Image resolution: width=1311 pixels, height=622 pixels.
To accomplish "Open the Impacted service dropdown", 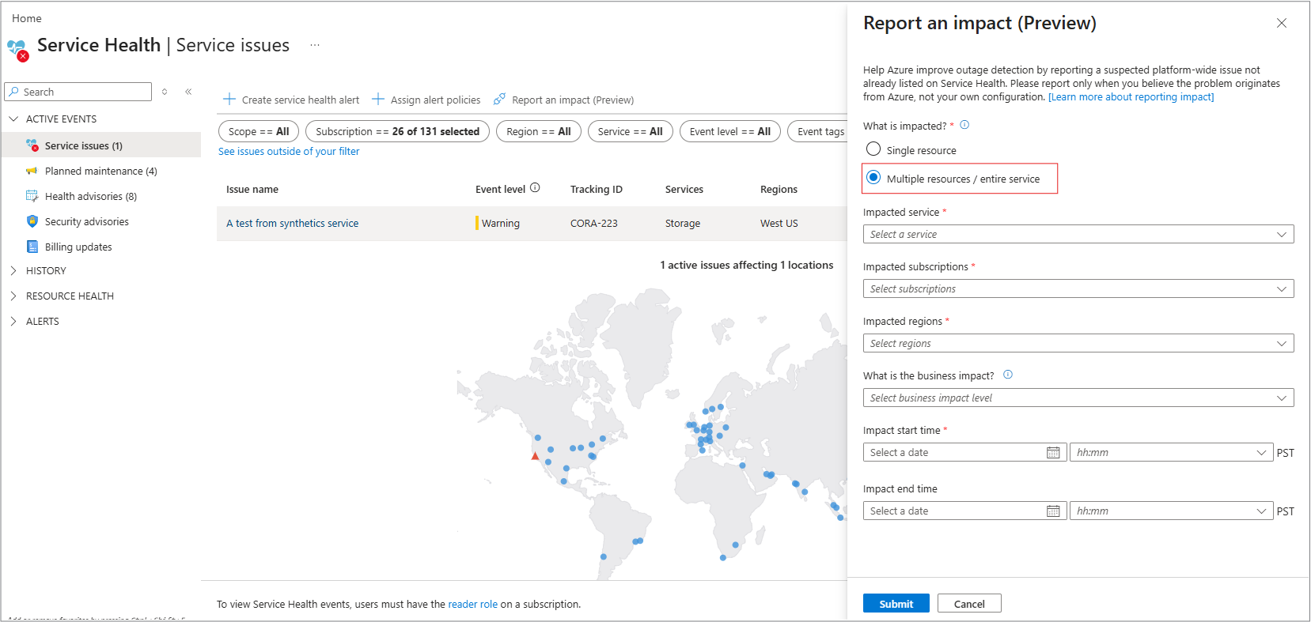I will click(1078, 235).
